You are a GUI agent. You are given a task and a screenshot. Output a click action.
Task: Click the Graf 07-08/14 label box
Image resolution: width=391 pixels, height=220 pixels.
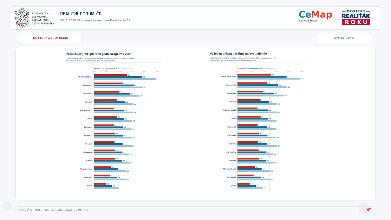[344, 38]
